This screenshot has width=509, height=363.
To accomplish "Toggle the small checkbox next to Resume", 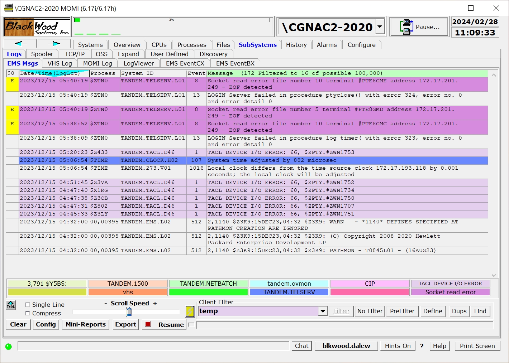I will 191,325.
